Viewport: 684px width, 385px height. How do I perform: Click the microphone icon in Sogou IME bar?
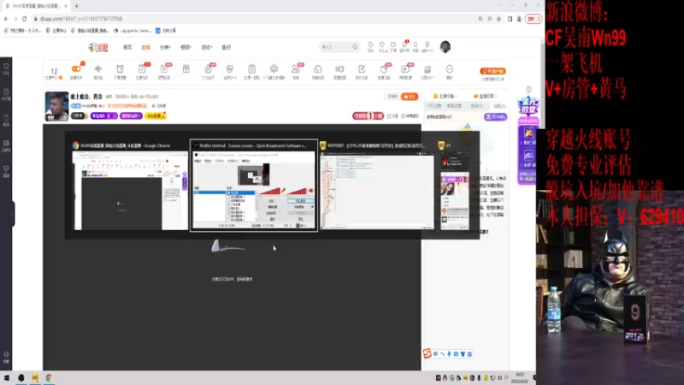coord(449,354)
